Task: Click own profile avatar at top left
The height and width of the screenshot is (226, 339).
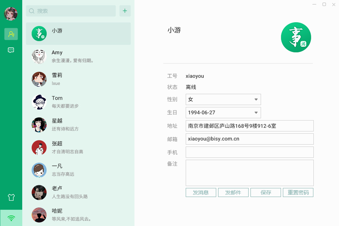Action: coord(11,14)
